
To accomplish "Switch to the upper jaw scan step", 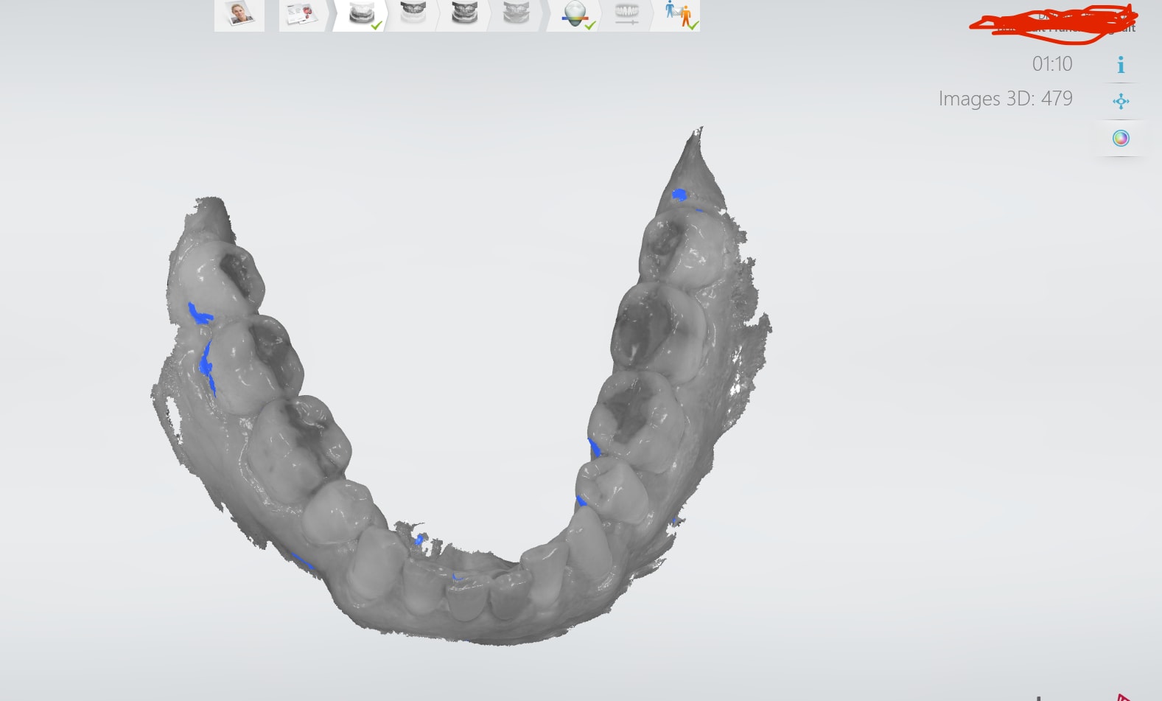I will click(x=413, y=14).
